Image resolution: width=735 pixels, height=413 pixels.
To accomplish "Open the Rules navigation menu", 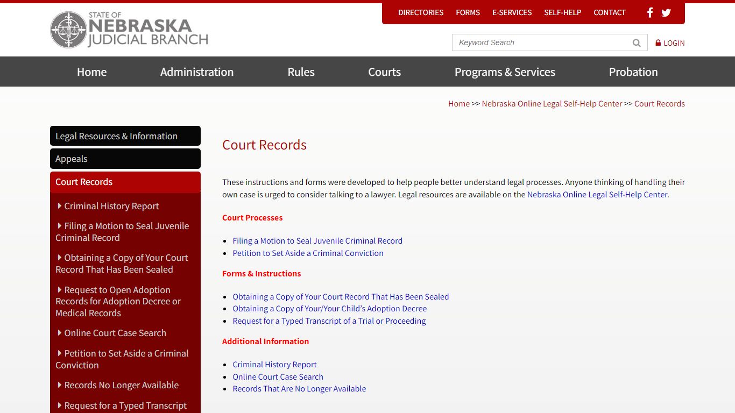I will click(300, 72).
